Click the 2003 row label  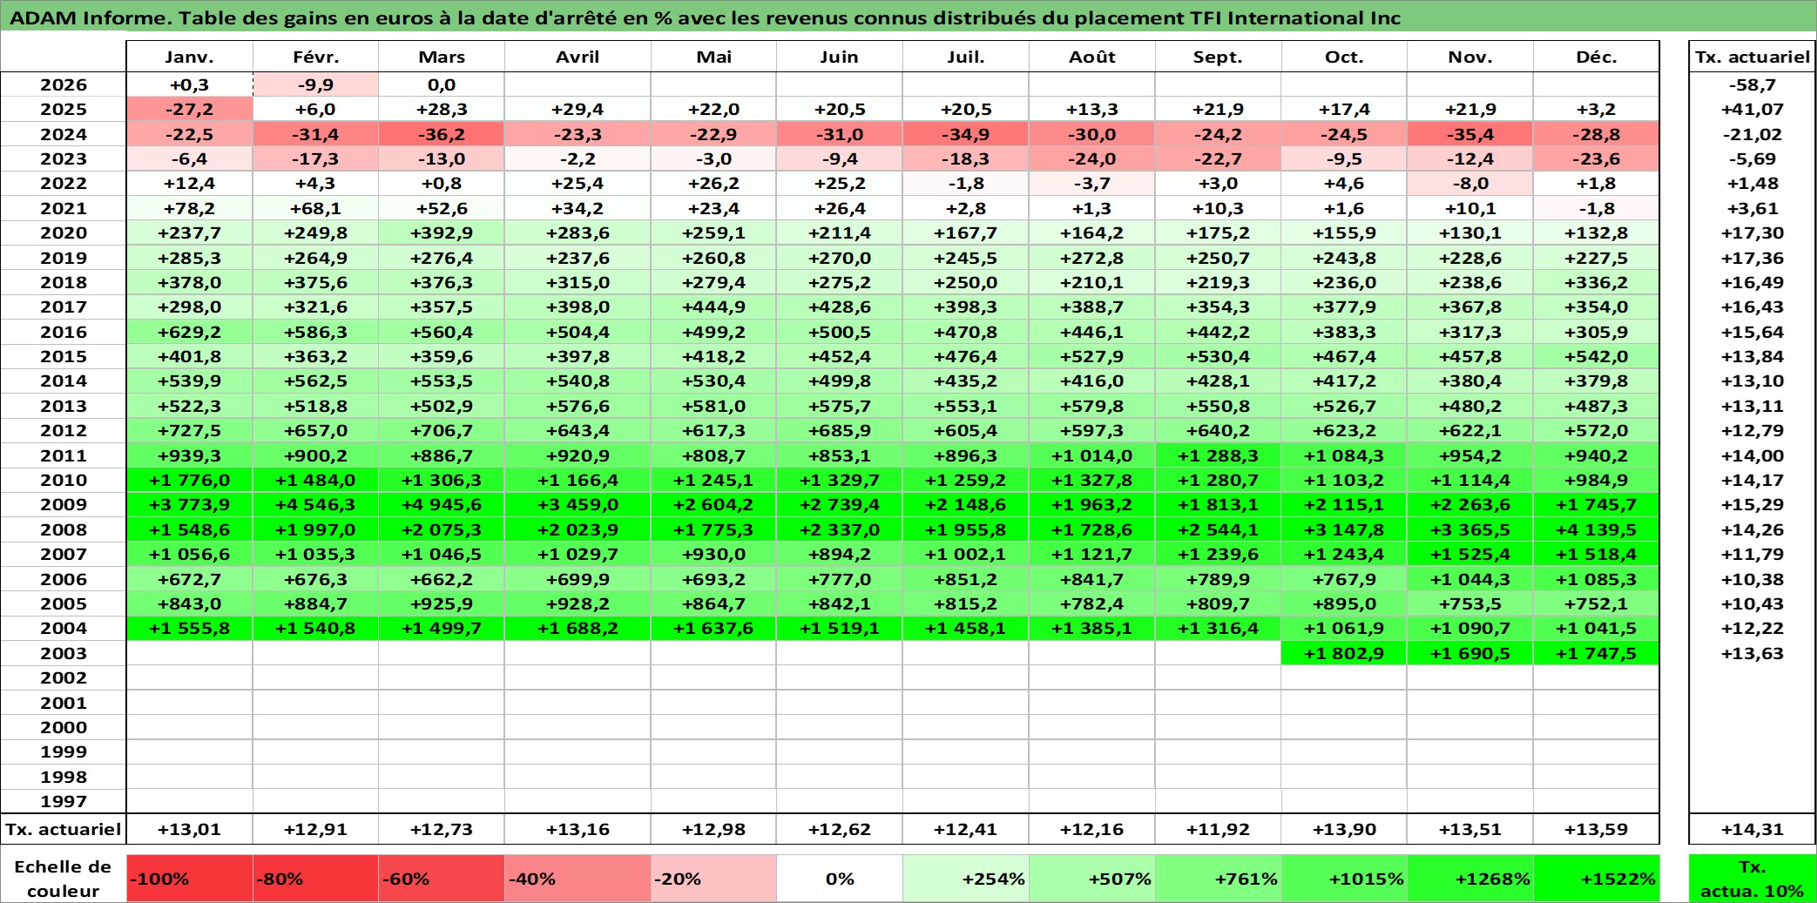64,653
